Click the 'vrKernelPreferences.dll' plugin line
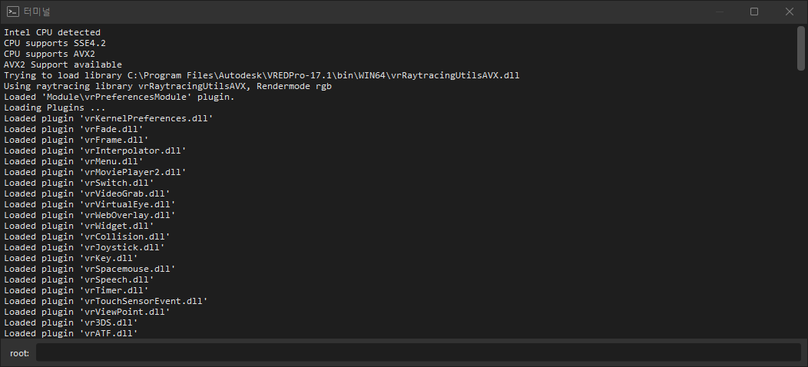The height and width of the screenshot is (367, 808). point(108,118)
